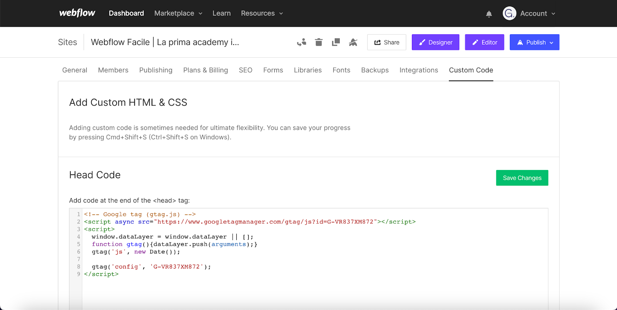Click the trash delete site icon
Screen dimensions: 617x310
[x=319, y=42]
